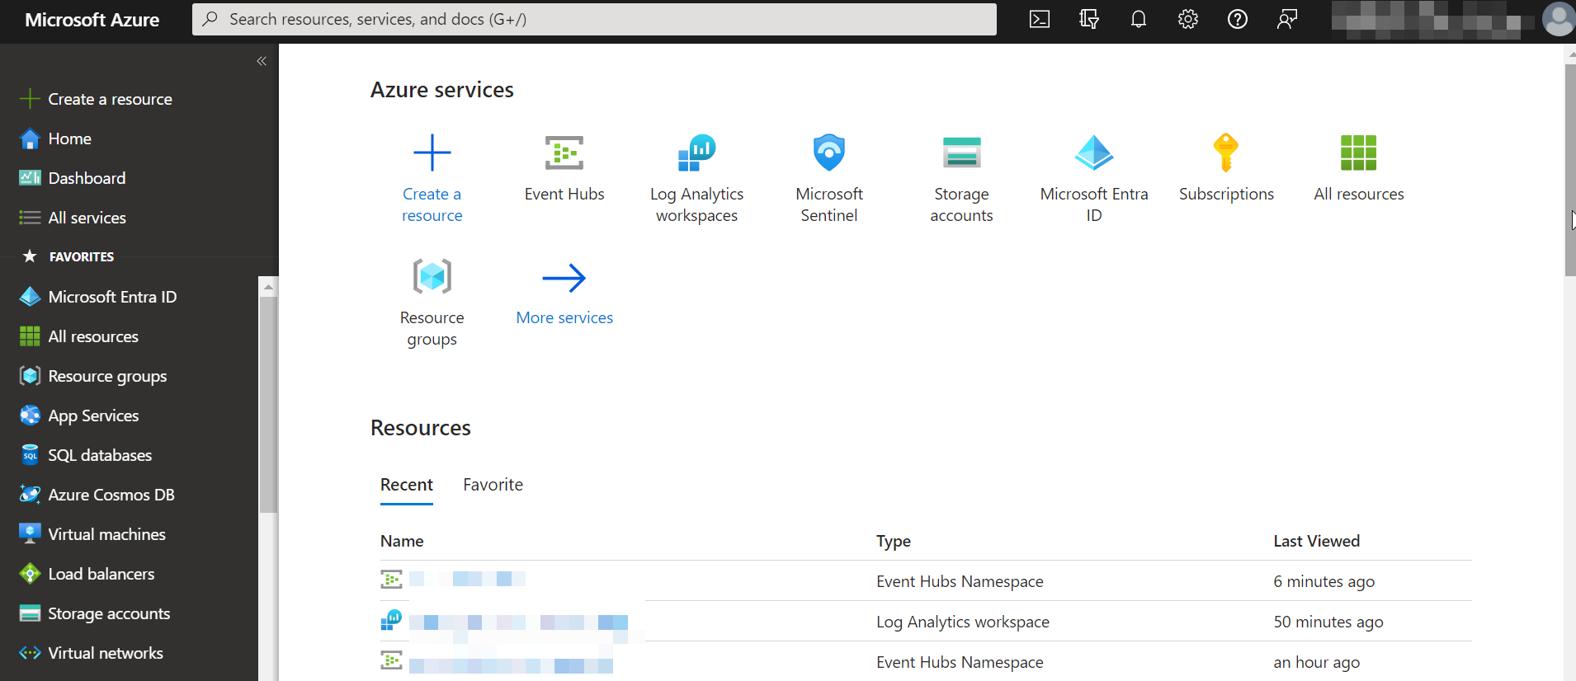Image resolution: width=1576 pixels, height=681 pixels.
Task: Open the user account avatar
Action: click(x=1559, y=19)
